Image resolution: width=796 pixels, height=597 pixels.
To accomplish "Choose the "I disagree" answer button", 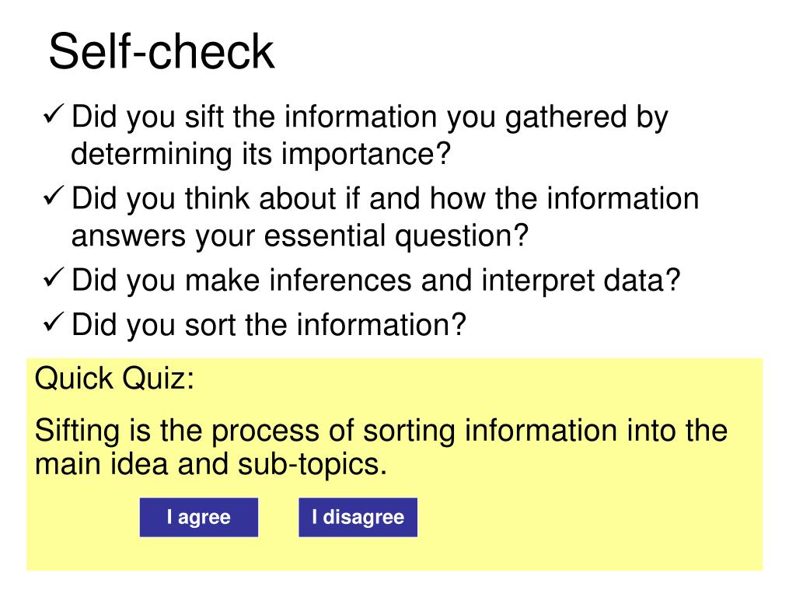I will tap(358, 517).
